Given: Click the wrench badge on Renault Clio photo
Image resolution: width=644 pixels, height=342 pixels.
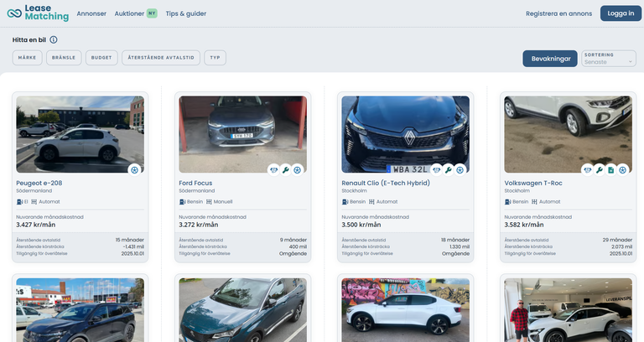Looking at the screenshot, I should pos(448,169).
